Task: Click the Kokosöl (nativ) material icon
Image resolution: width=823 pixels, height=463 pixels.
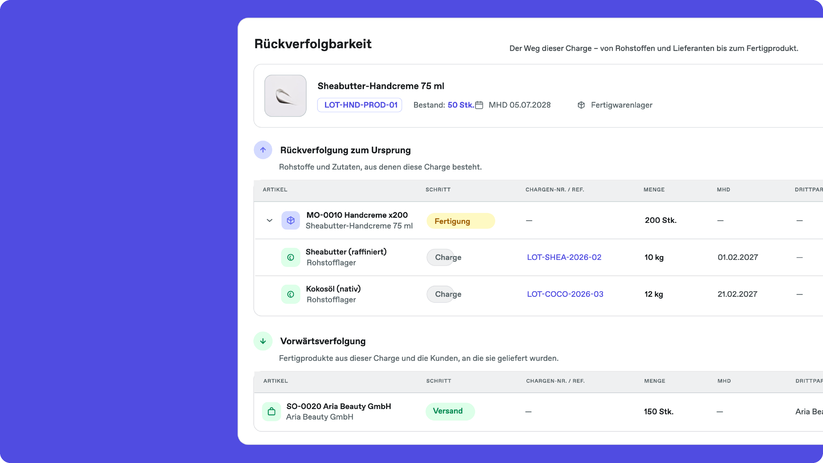Action: tap(291, 294)
